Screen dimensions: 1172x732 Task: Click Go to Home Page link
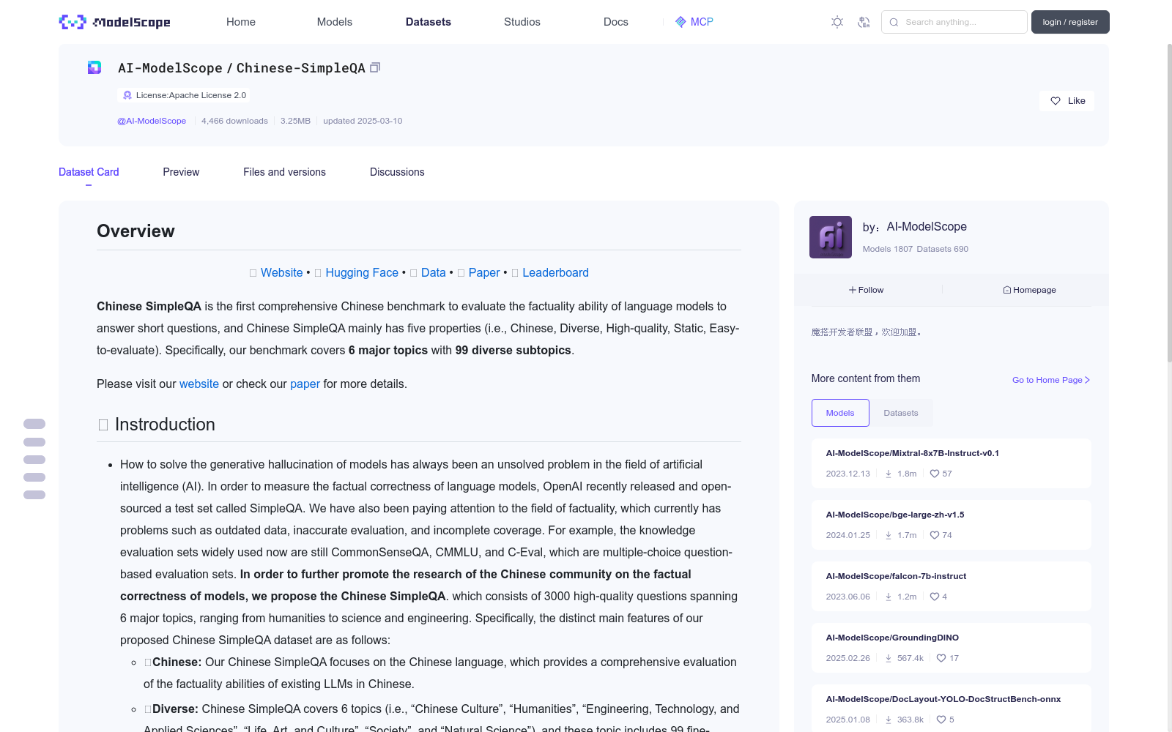point(1051,380)
